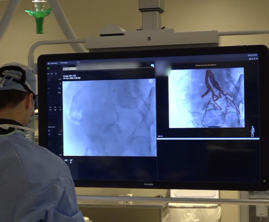Toggle the four-panel grid layout icon
The width and height of the screenshot is (269, 222).
(x=150, y=81)
